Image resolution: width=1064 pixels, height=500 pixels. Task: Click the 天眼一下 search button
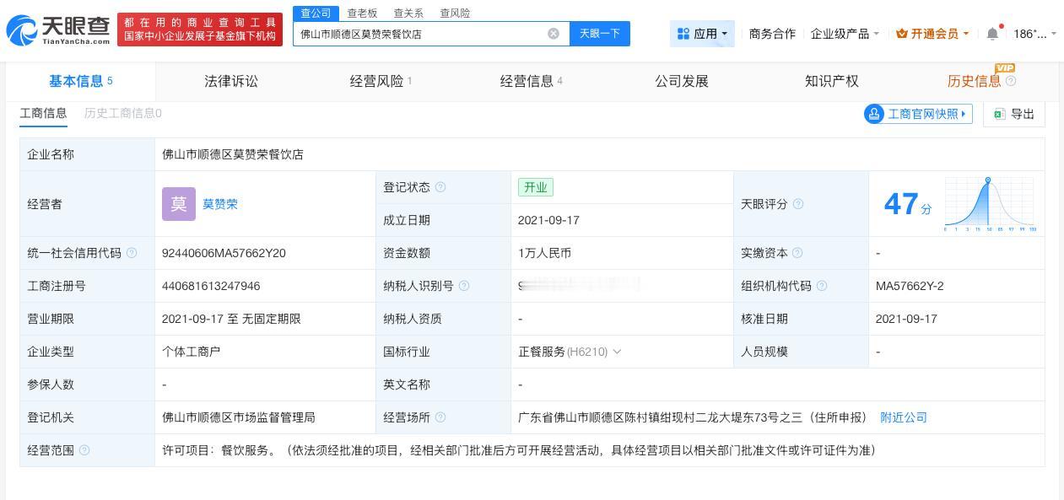pos(600,34)
